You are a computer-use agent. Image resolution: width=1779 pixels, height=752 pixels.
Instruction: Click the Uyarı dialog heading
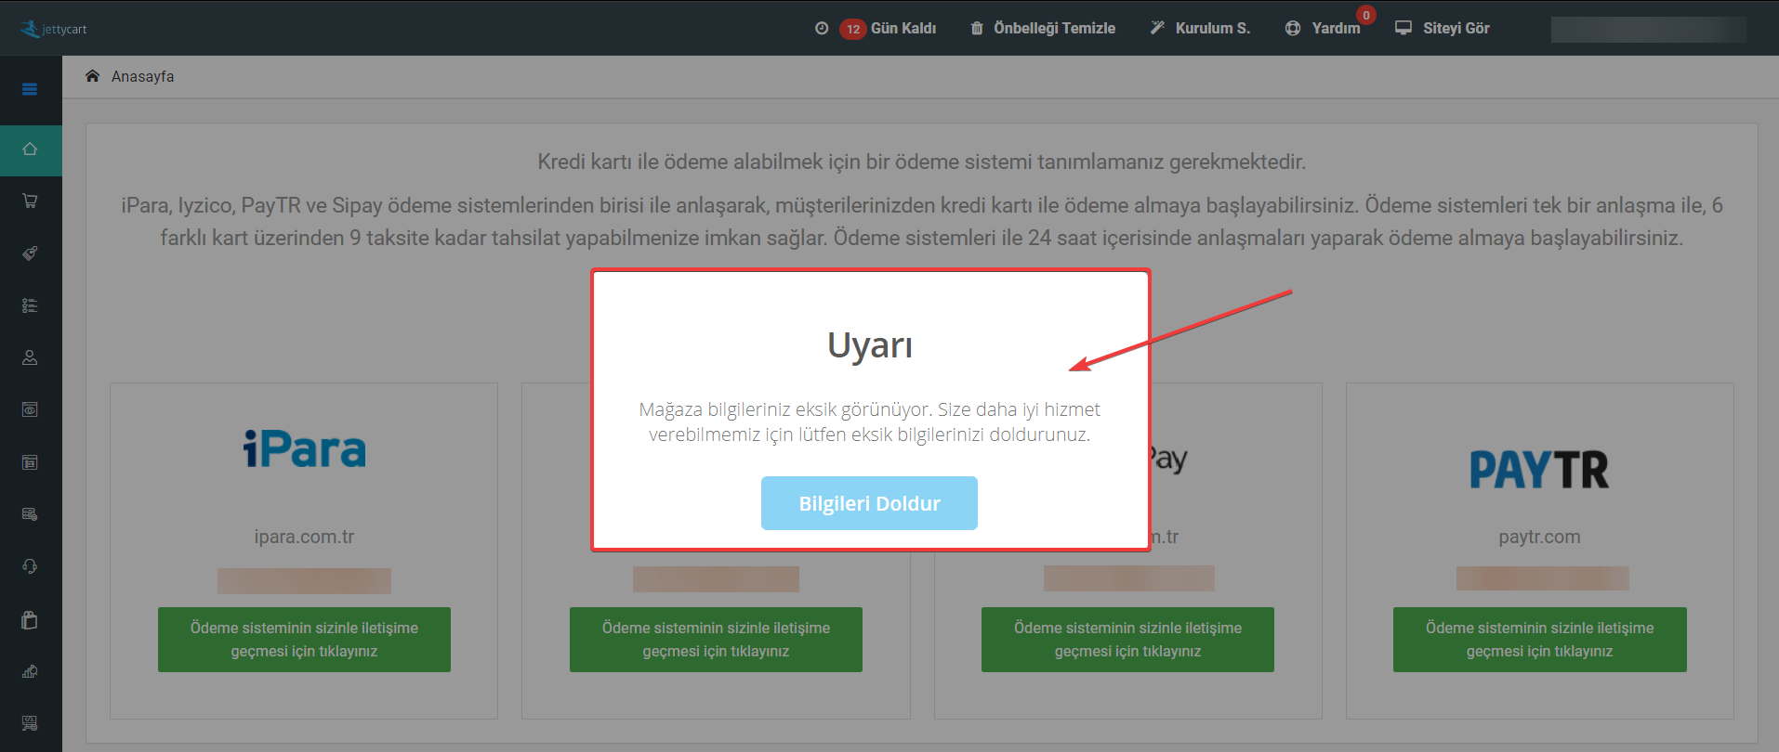870,345
